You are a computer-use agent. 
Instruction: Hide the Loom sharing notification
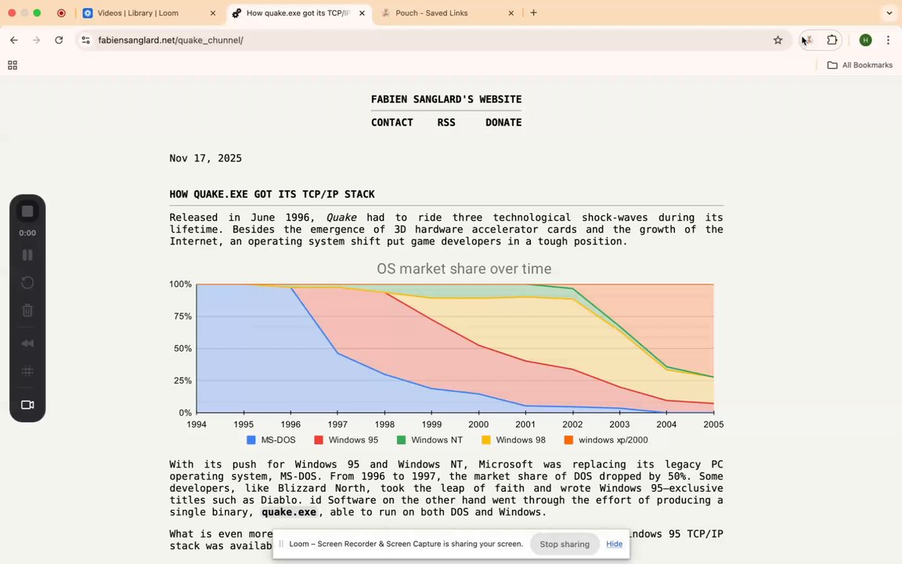(614, 544)
